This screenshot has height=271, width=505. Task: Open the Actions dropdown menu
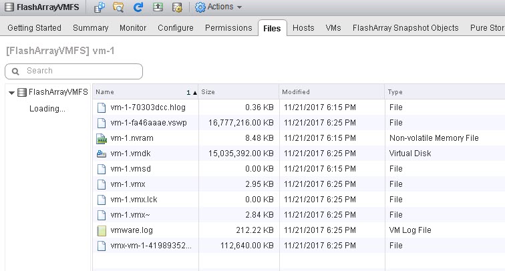pos(218,7)
